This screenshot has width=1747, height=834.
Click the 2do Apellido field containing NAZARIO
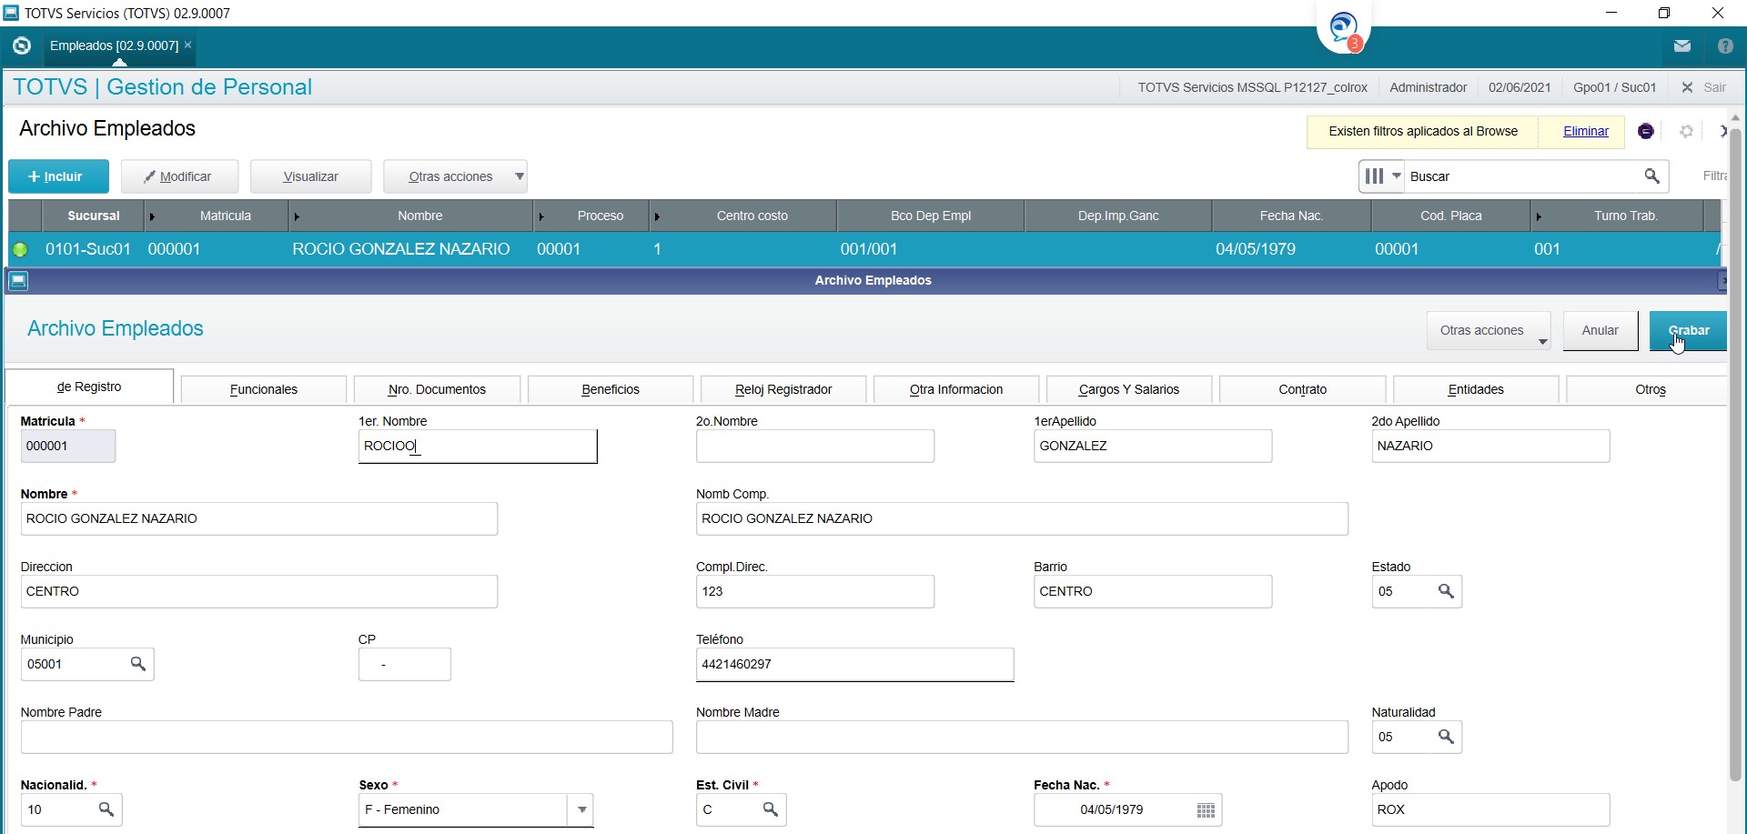(1490, 447)
